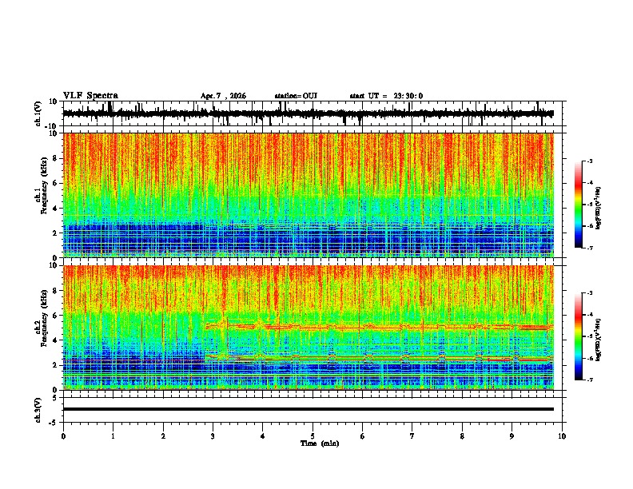
Task: Click the "6" tick on ch.1 frequency axis
Action: [x=55, y=184]
